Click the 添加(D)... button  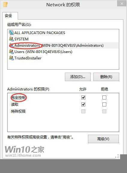coord(78,77)
